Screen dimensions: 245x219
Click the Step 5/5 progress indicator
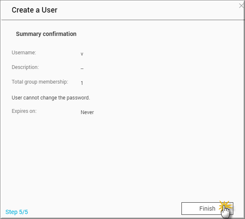(17, 212)
